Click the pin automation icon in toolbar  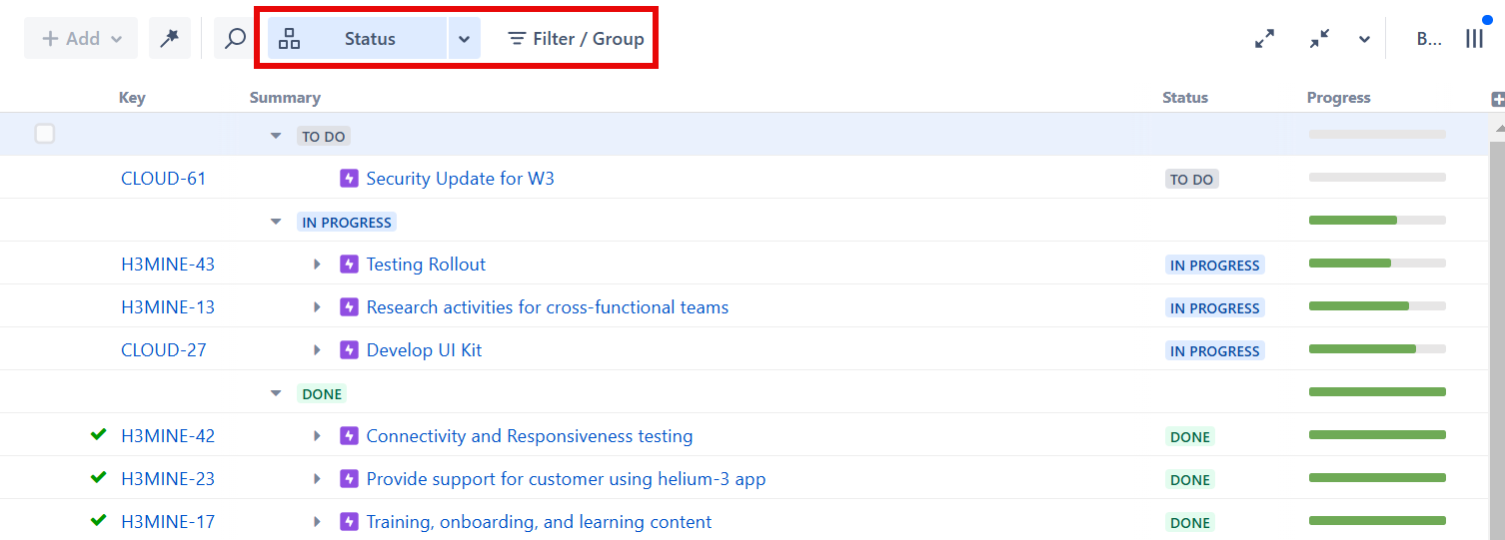(x=169, y=38)
